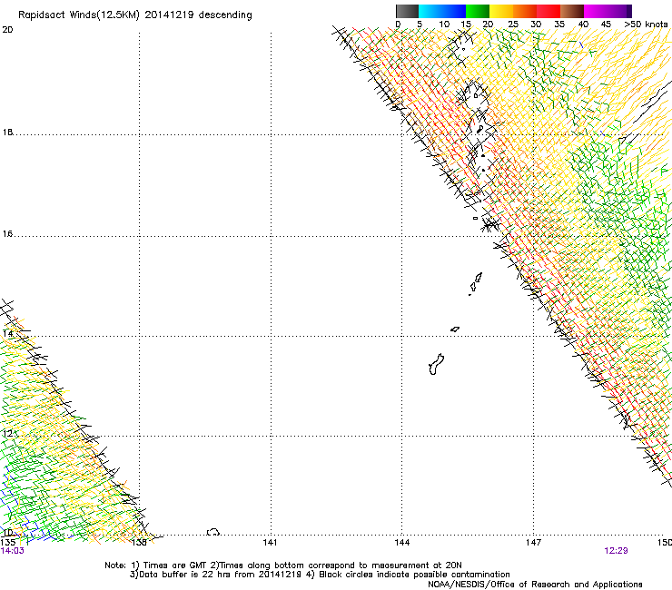Image resolution: width=672 pixels, height=590 pixels.
Task: Click the large island outline near 18.7N 145.7E
Action: coord(476,94)
